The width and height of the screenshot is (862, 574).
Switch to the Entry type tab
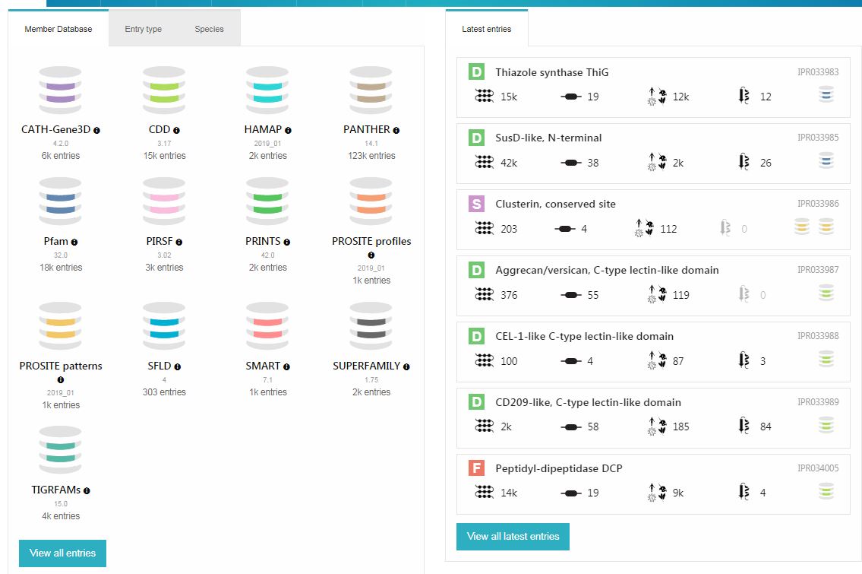coord(143,29)
